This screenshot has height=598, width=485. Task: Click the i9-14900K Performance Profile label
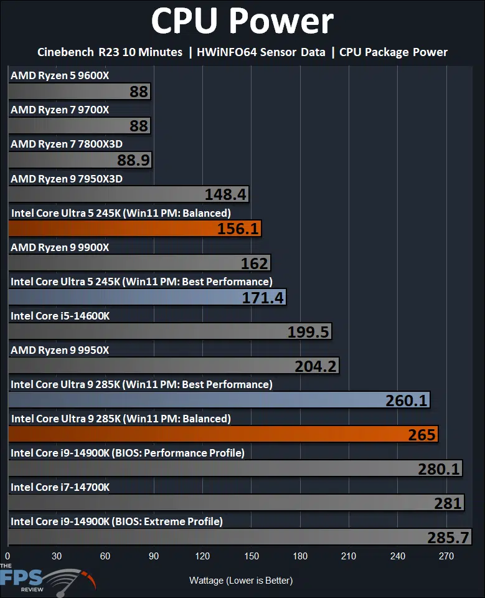click(128, 453)
